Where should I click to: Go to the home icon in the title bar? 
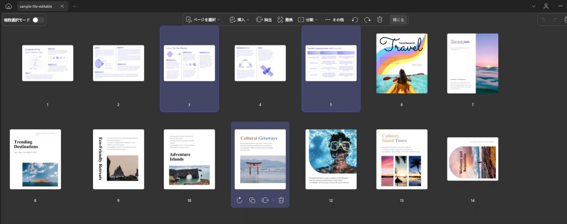click(x=9, y=6)
